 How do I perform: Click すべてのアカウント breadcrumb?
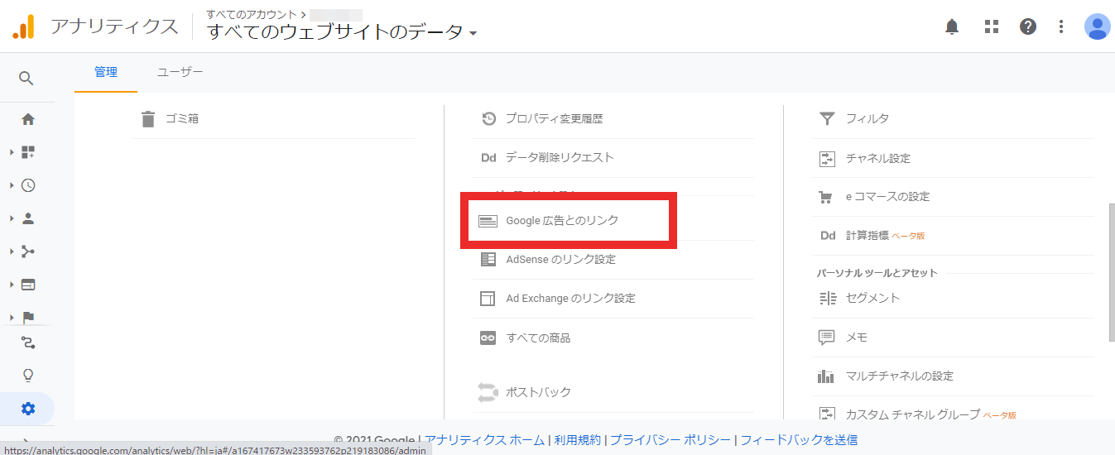click(252, 14)
